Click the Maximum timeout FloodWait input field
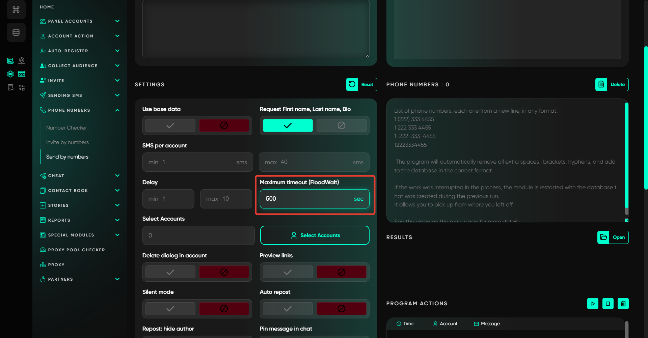Screen dimensions: 648x338 (x=307, y=199)
